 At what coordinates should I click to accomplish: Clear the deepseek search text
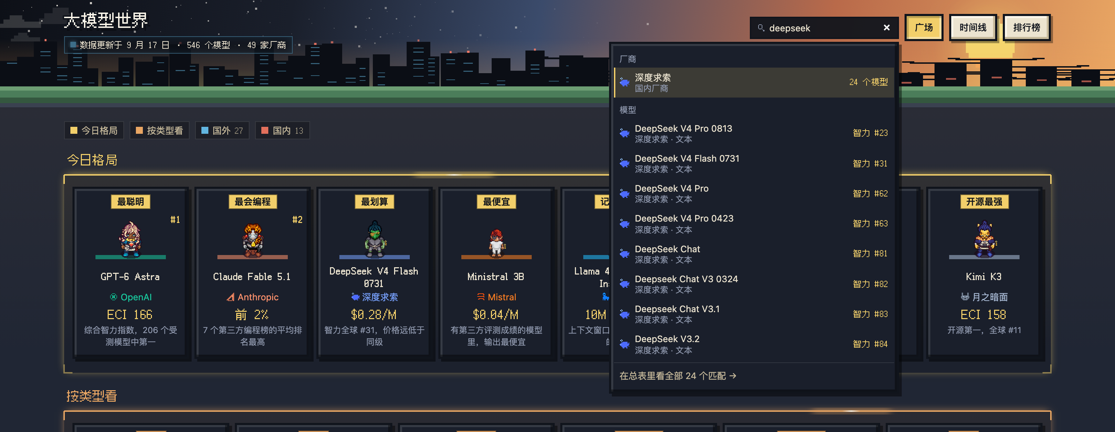click(x=886, y=28)
